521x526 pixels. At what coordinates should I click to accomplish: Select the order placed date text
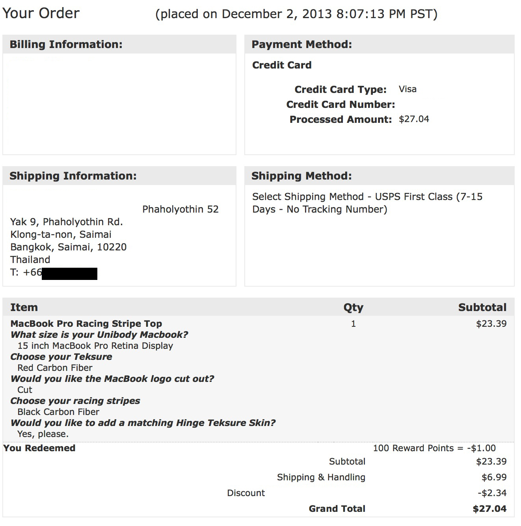point(296,14)
